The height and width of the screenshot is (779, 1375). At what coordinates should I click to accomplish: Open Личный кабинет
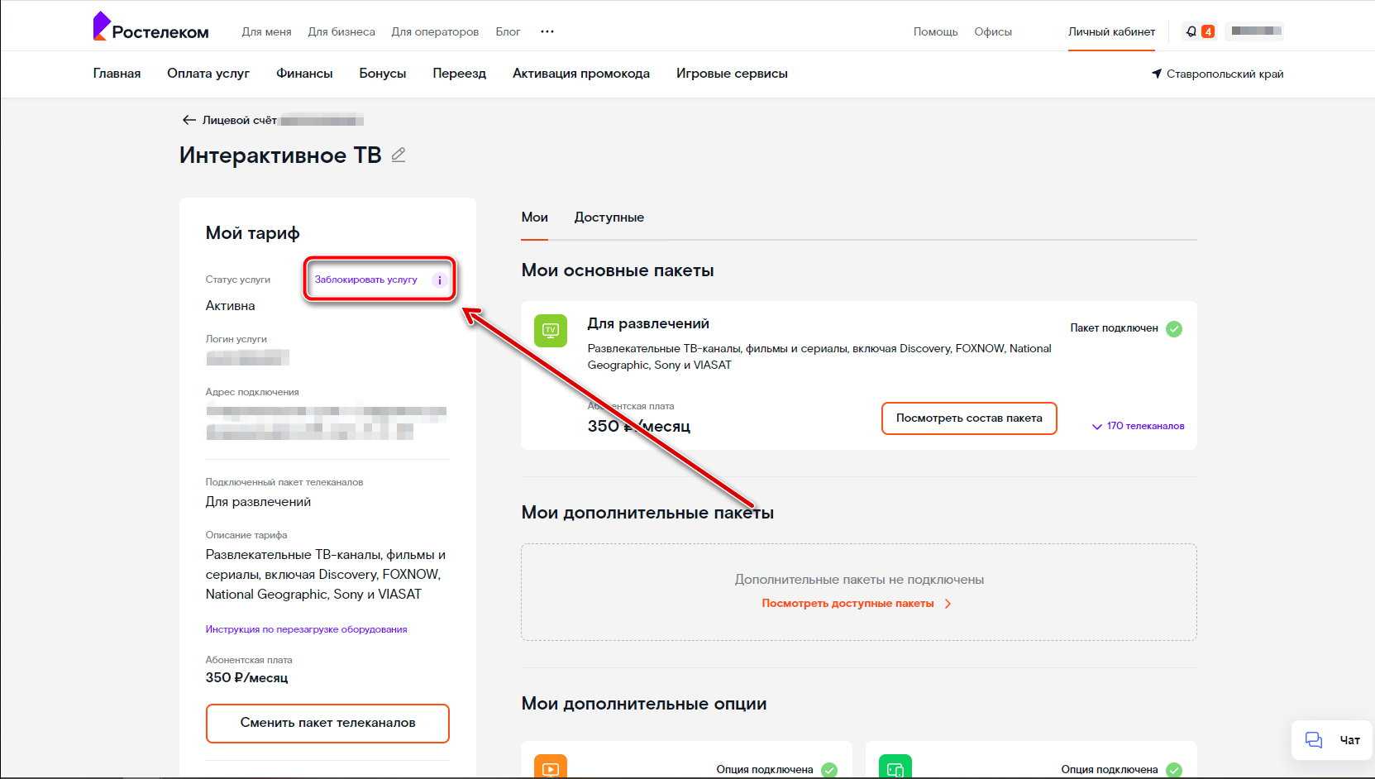1111,31
